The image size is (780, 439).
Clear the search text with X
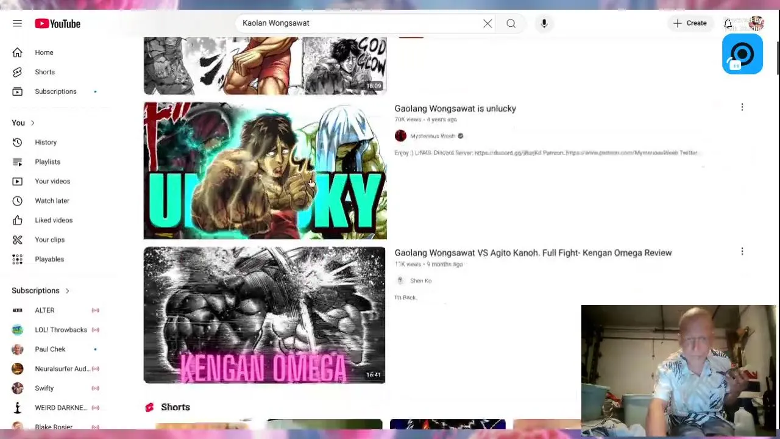(487, 23)
